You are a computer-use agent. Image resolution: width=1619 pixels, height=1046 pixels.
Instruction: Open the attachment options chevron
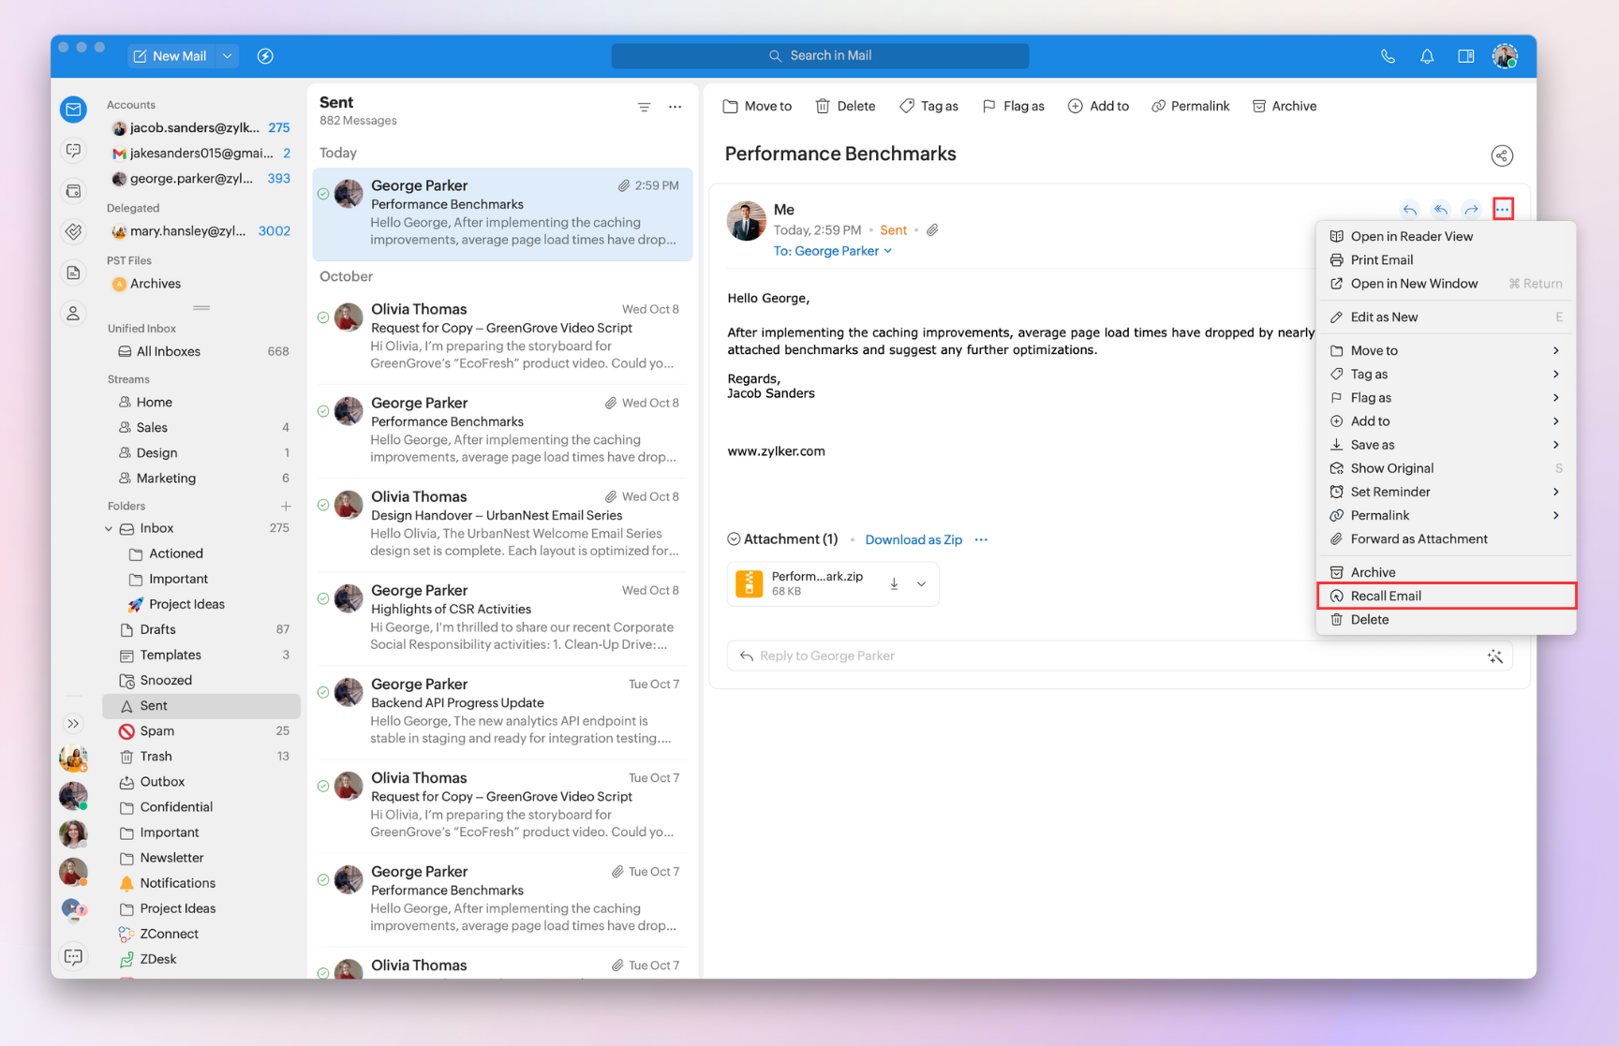[x=922, y=583]
